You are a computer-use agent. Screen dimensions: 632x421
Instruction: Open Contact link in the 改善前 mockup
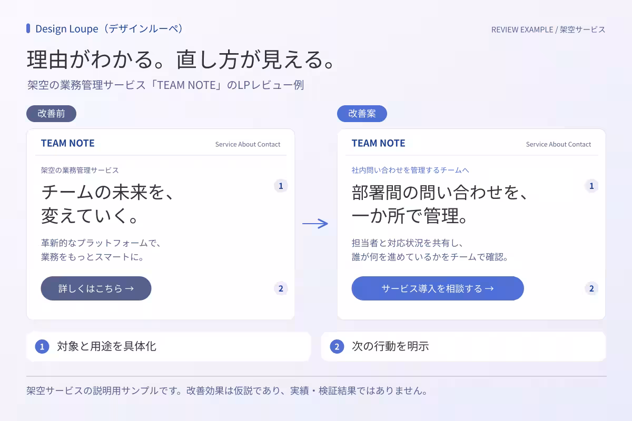coord(269,144)
